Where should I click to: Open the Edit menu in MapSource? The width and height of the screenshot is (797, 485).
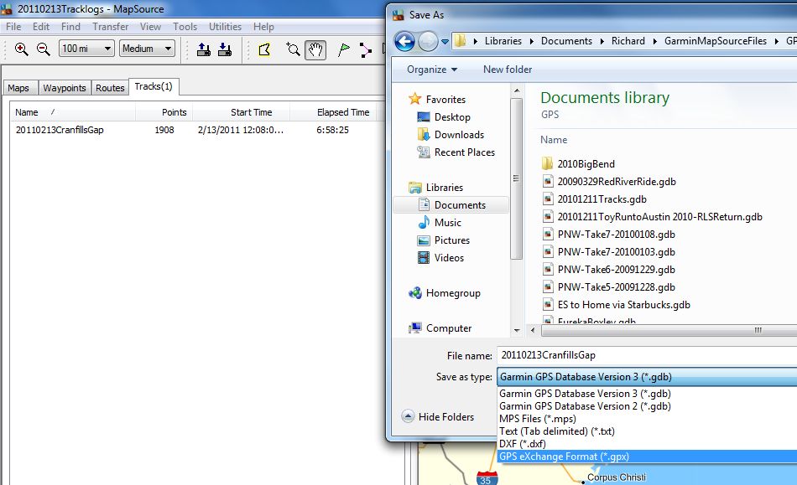[41, 26]
